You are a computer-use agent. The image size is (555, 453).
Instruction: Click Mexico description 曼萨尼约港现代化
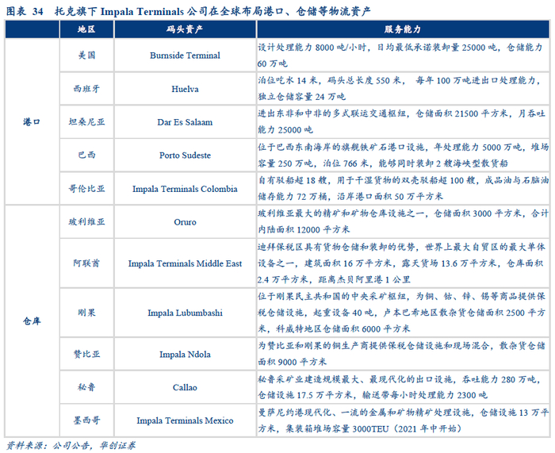(295, 413)
